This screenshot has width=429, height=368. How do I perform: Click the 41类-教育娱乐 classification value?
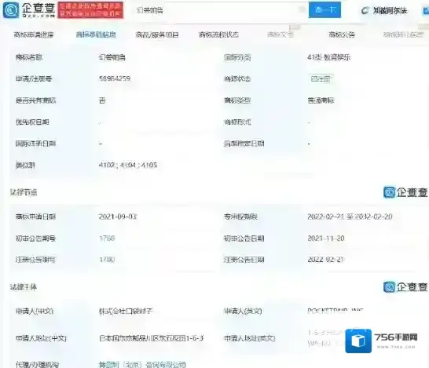point(329,57)
